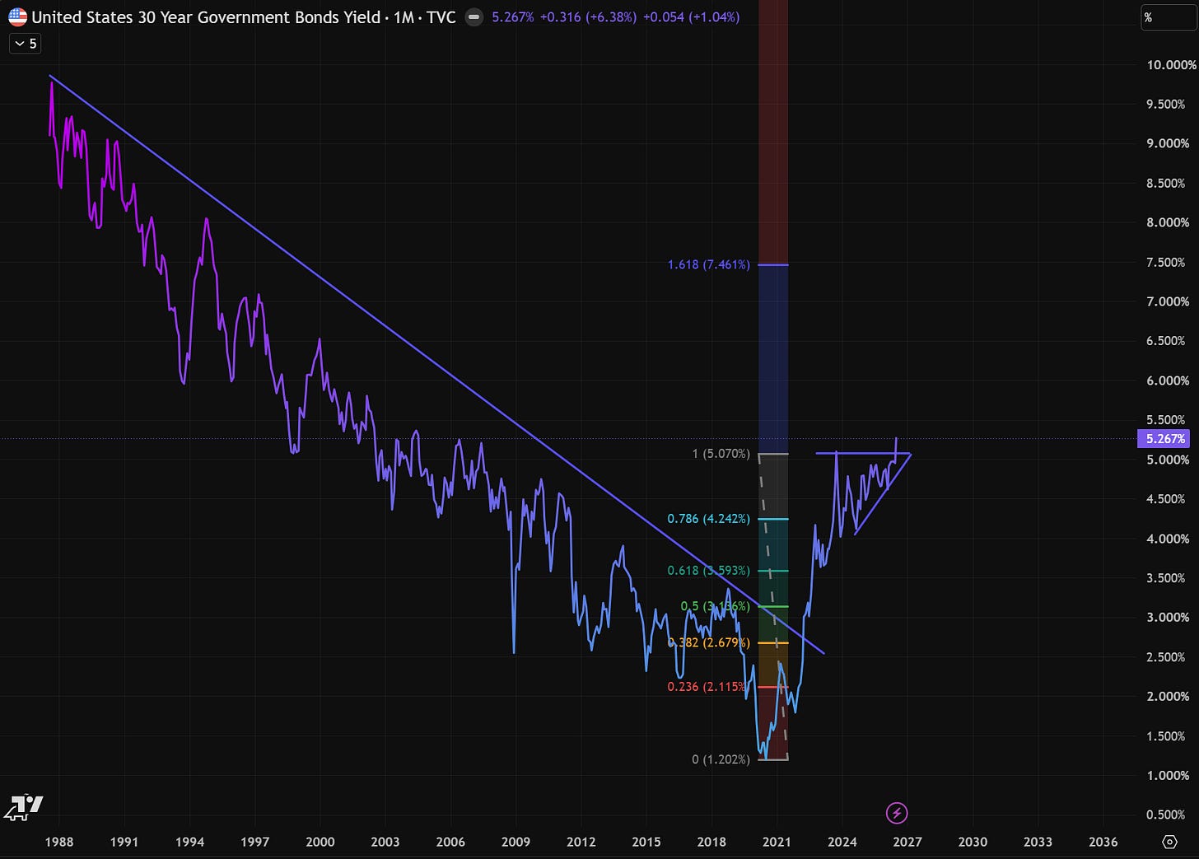
Task: Click the 2018 label on the time axis
Action: [x=711, y=842]
